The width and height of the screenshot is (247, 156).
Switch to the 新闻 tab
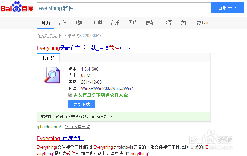(63, 23)
